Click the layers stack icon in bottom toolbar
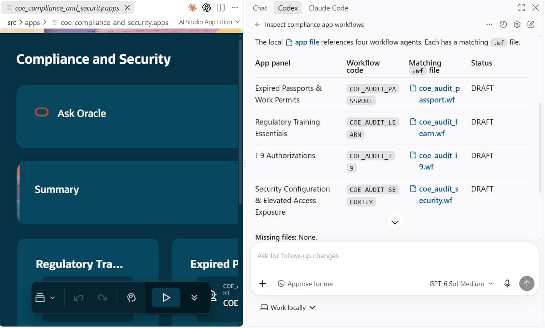 [40, 298]
